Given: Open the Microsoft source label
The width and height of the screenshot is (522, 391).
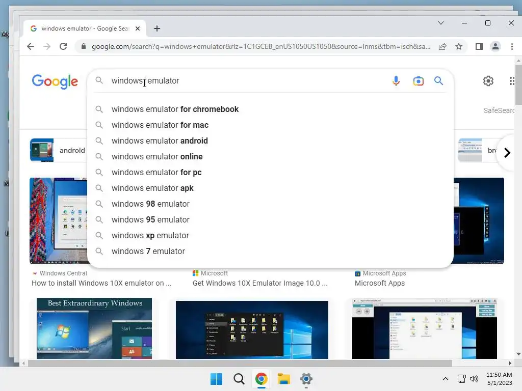Looking at the screenshot, I should click(211, 273).
